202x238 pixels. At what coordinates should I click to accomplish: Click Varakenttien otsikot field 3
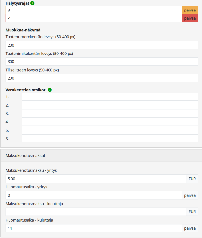pos(110,113)
